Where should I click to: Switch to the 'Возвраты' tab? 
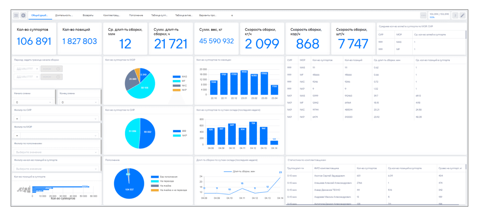(88, 15)
